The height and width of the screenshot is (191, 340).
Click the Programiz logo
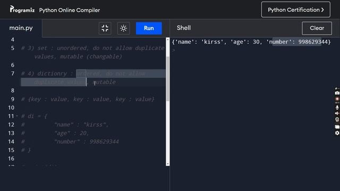pyautogui.click(x=22, y=10)
